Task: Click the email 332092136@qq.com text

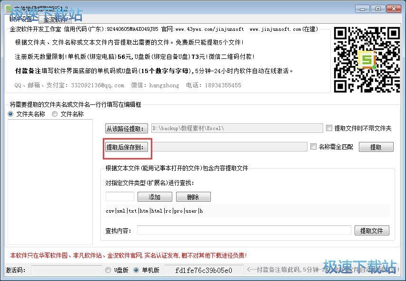Action: coord(98,85)
